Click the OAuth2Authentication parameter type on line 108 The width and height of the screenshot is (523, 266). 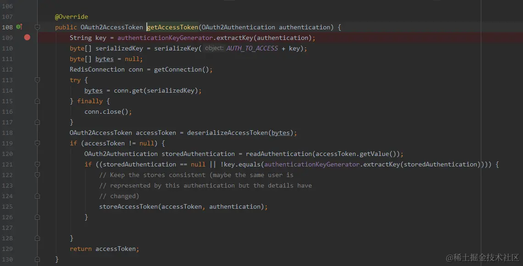pos(239,27)
